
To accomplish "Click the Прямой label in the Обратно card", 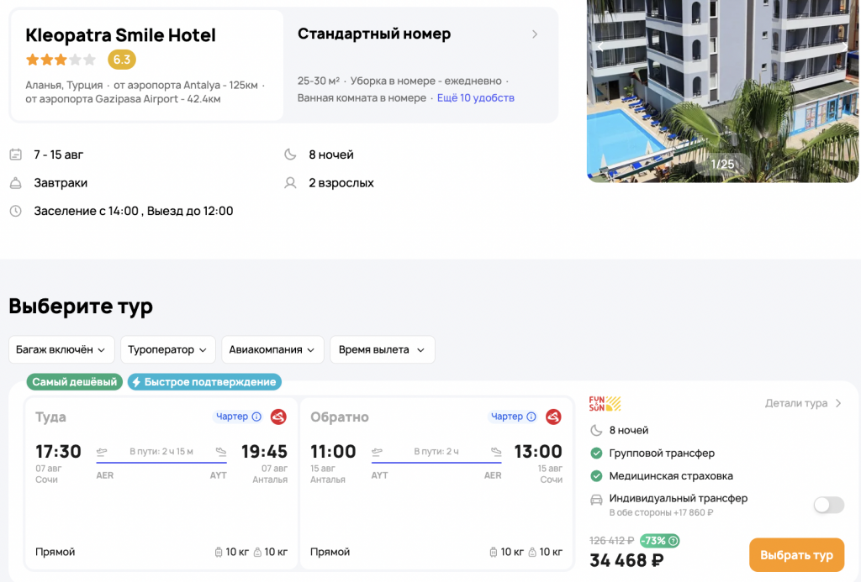I will (x=330, y=552).
